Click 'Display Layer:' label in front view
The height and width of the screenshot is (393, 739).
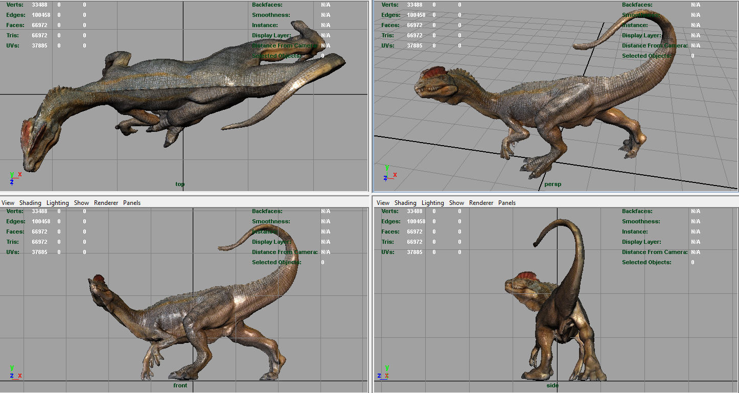tap(271, 242)
